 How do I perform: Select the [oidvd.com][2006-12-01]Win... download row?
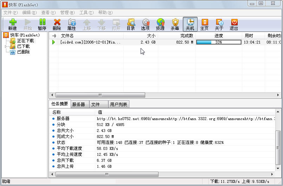[x=165, y=42]
